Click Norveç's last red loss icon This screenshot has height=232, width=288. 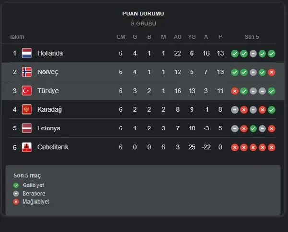[x=272, y=72]
